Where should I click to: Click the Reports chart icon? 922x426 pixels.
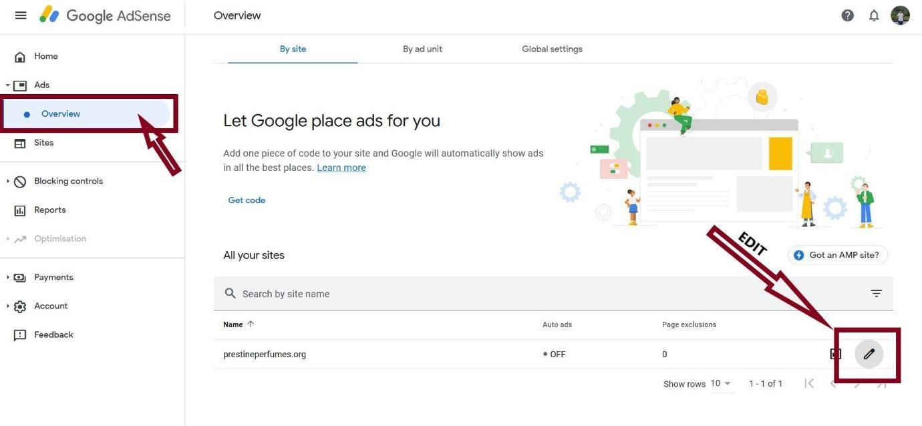(x=20, y=210)
